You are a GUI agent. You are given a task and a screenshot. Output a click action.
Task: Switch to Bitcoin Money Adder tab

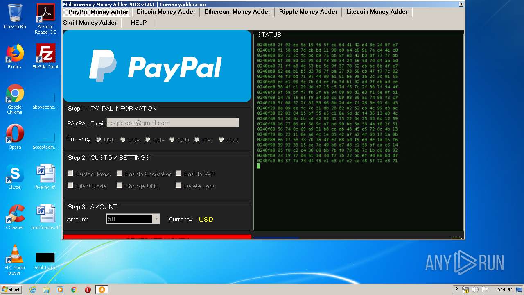tap(166, 12)
